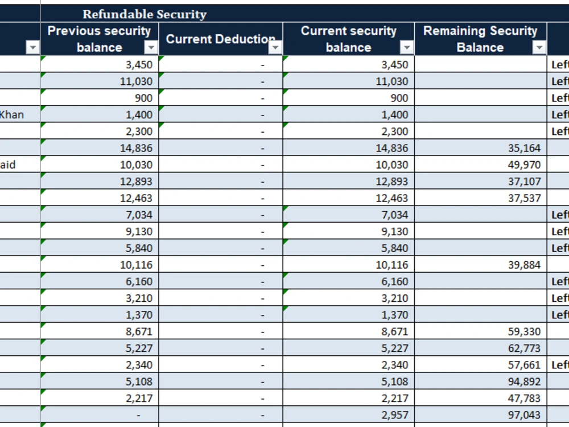Select remaining balance cell 57,661
The height and width of the screenshot is (427, 569).
[480, 365]
